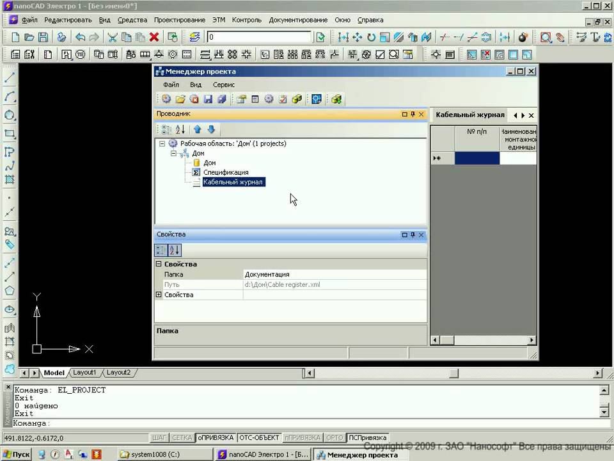
Task: Delete red X icon in main toolbar
Action: click(154, 37)
